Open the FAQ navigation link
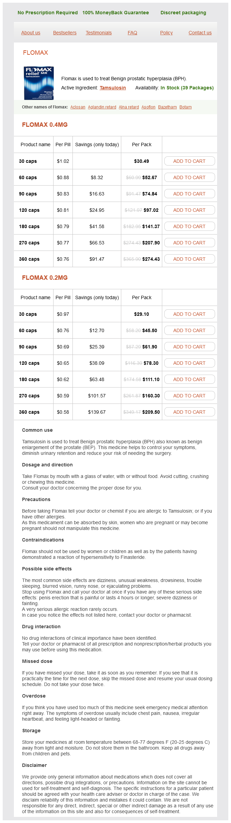This screenshot has height=823, width=231. [132, 33]
